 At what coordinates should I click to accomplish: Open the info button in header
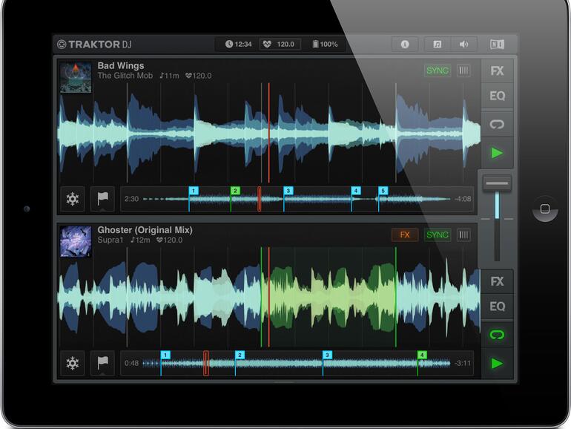pyautogui.click(x=405, y=45)
